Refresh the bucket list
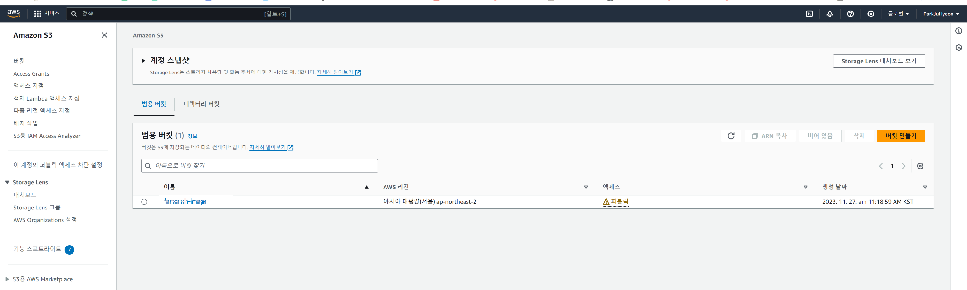967x290 pixels. click(x=730, y=136)
